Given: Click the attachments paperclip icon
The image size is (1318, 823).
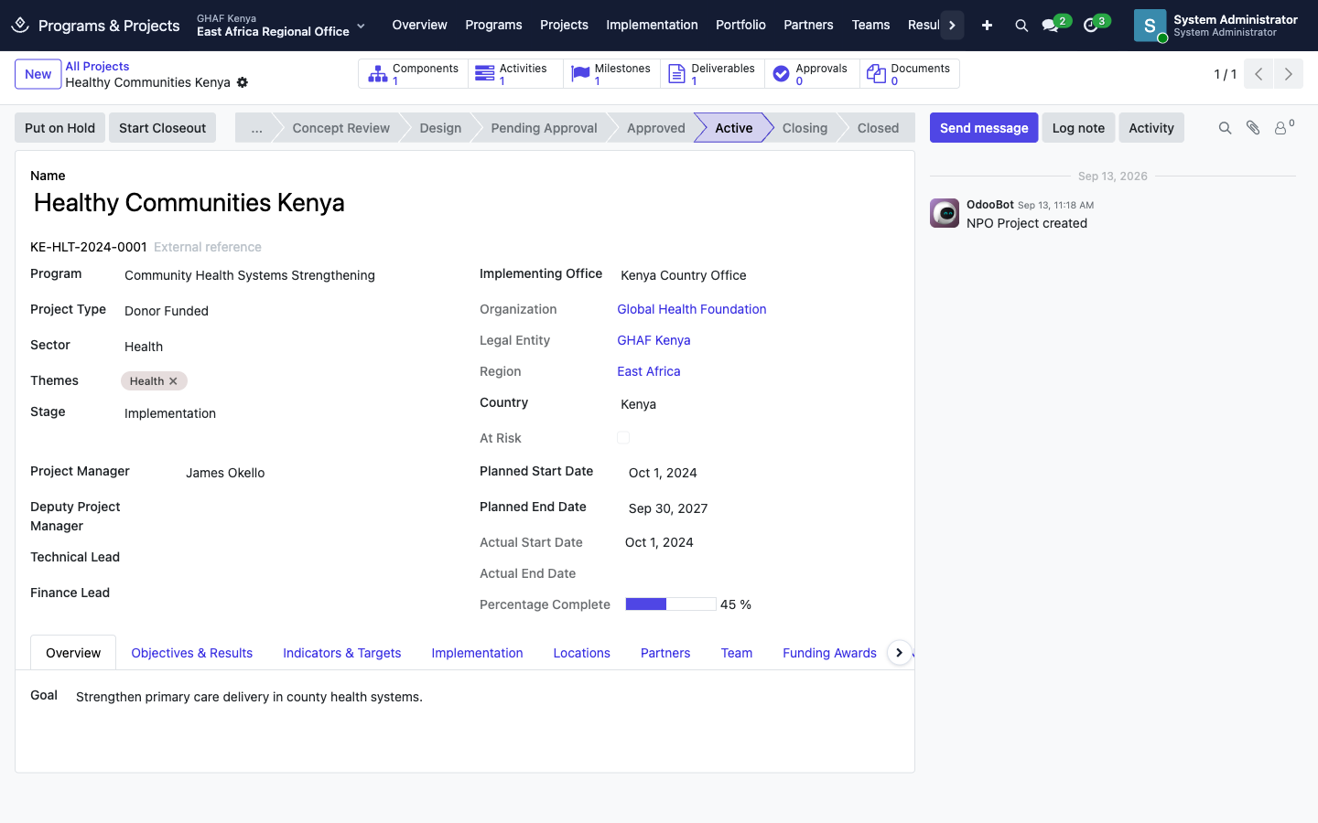Looking at the screenshot, I should tap(1253, 128).
